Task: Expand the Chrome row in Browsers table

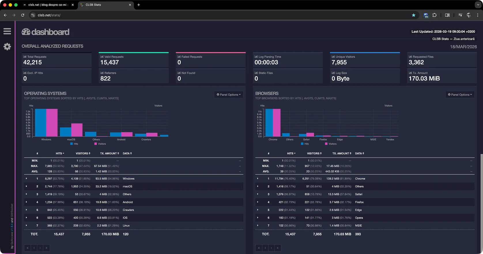Action: pyautogui.click(x=258, y=179)
